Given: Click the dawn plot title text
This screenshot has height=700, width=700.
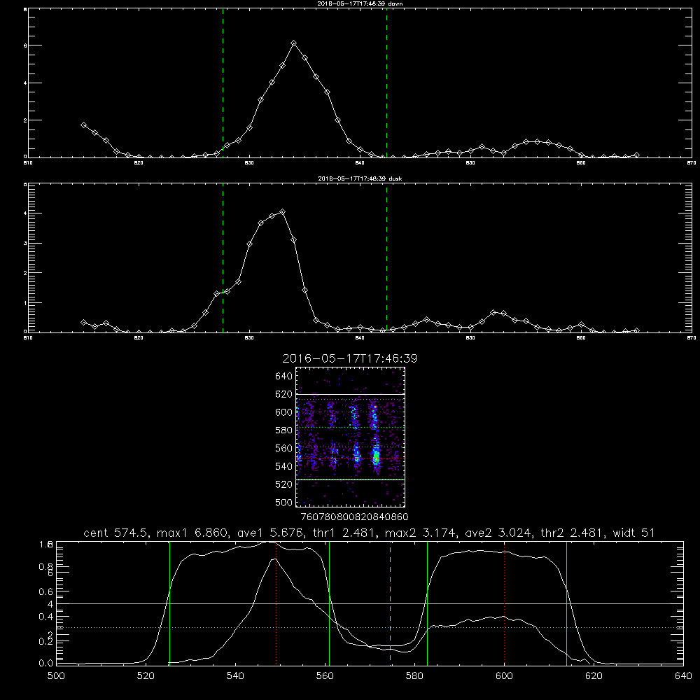Looking at the screenshot, I should coord(360,3).
